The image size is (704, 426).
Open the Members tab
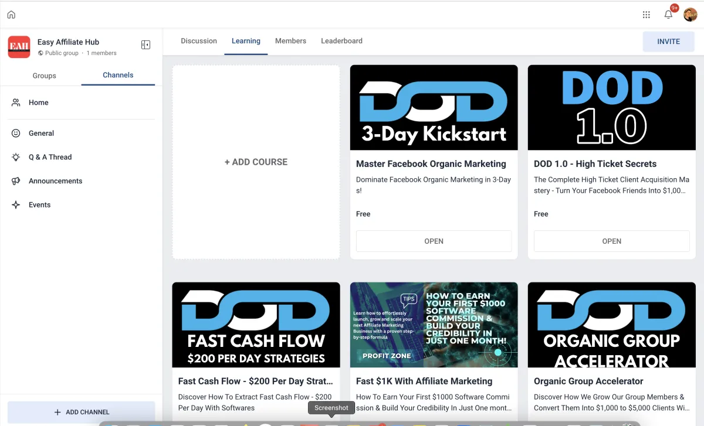coord(290,41)
